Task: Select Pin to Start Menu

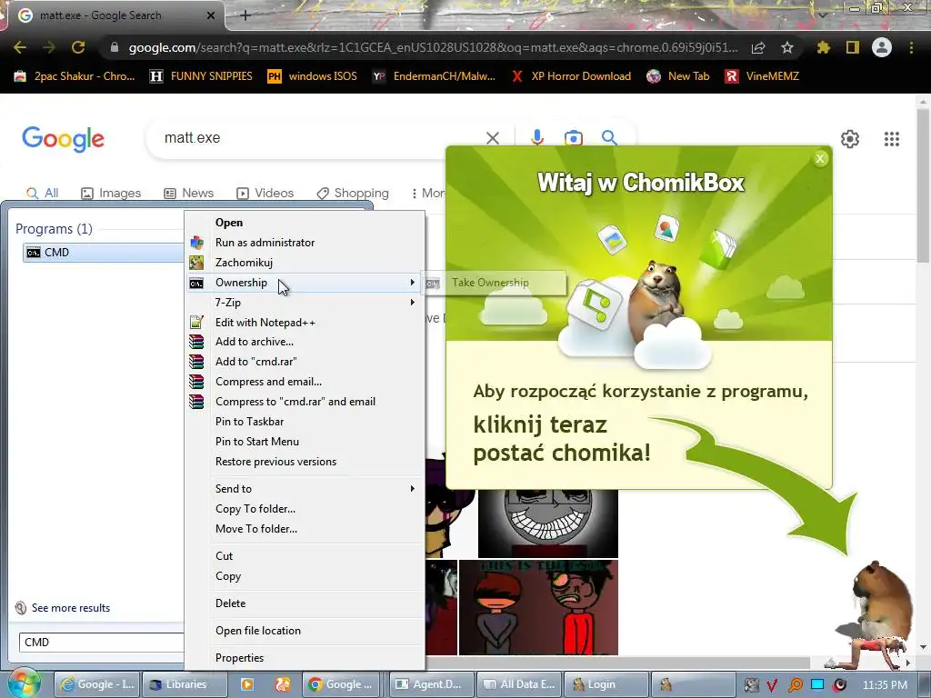Action: pyautogui.click(x=305, y=442)
